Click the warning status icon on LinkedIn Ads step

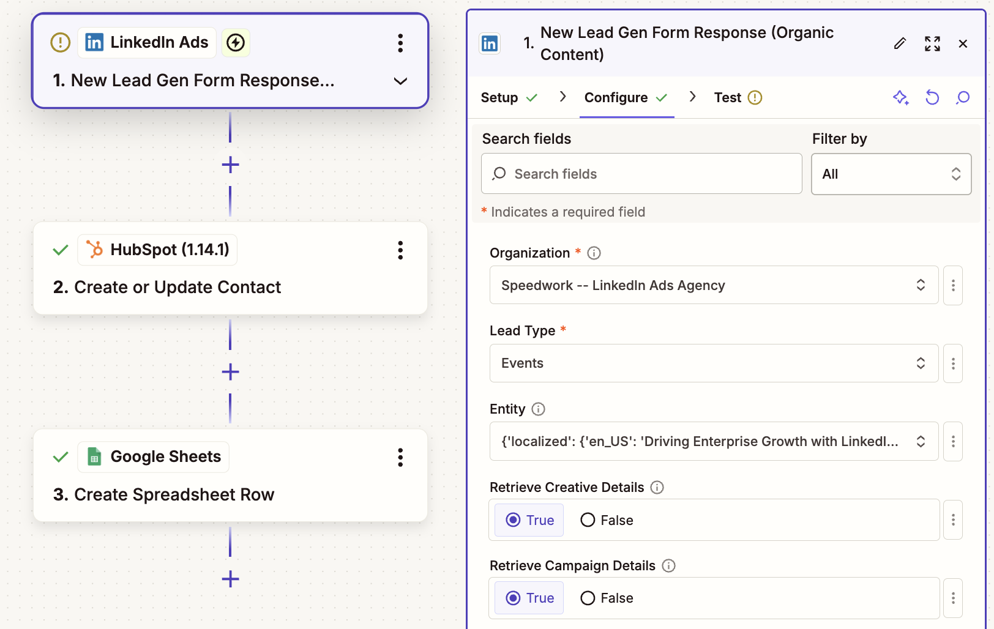click(60, 43)
